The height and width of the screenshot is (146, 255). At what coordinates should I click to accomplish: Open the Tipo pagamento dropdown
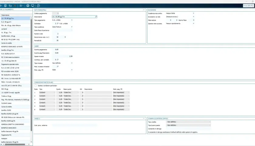point(72,20)
